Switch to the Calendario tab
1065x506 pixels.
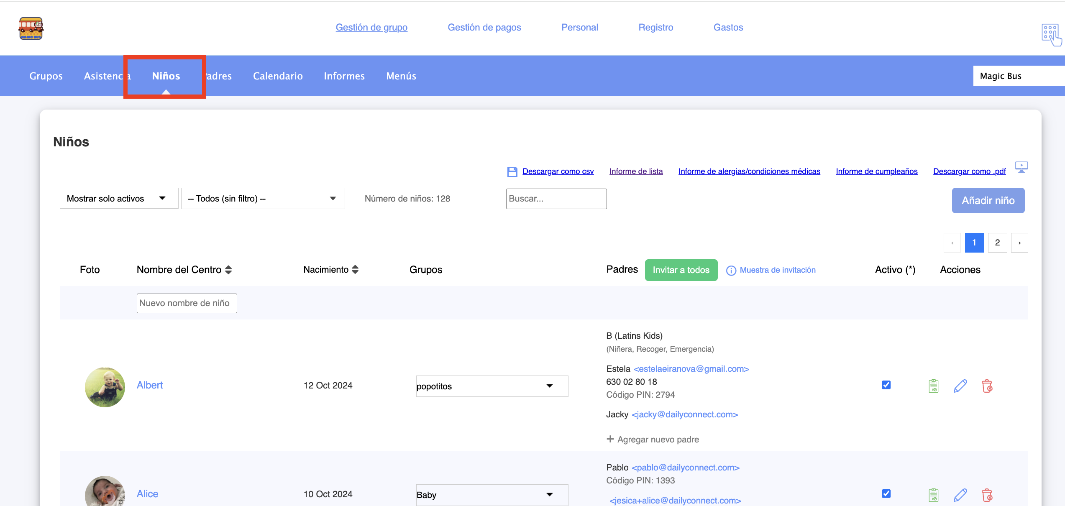click(x=278, y=76)
